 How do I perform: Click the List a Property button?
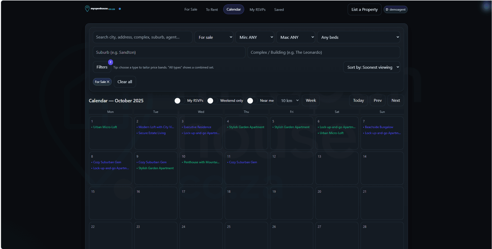(364, 9)
